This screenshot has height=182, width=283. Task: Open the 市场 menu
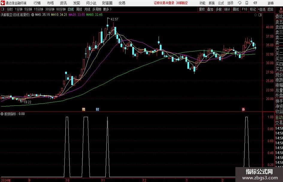point(50,3)
